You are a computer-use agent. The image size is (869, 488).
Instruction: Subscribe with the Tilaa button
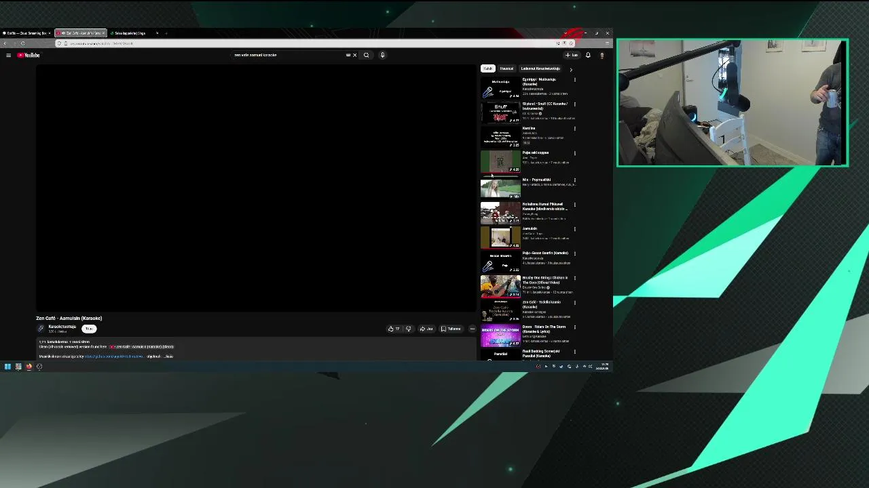(89, 329)
